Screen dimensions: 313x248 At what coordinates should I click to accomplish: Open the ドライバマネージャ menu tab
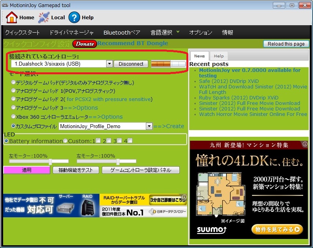(x=72, y=33)
